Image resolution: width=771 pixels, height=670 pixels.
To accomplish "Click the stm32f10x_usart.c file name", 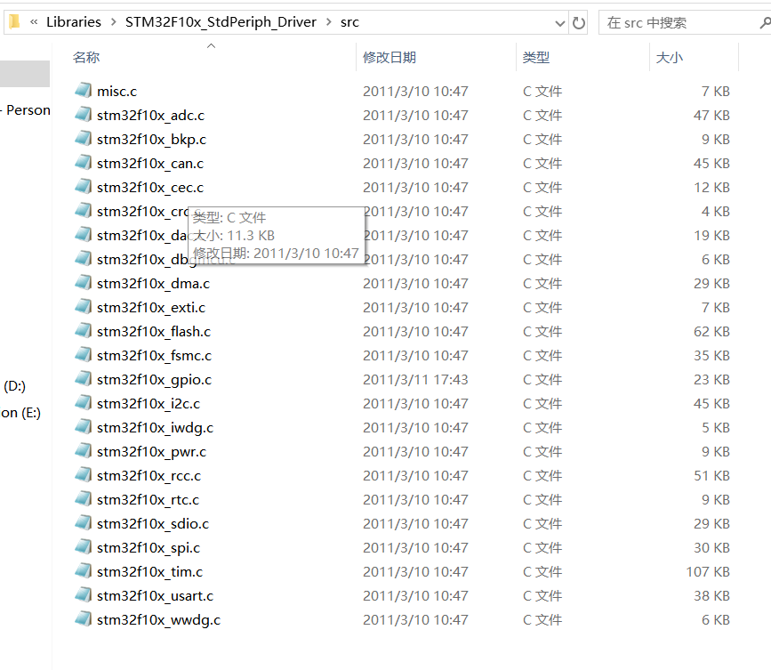I will pyautogui.click(x=156, y=596).
